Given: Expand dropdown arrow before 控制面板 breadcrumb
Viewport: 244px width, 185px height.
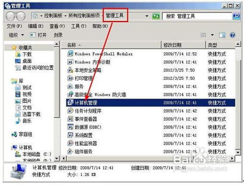Looking at the screenshot, I should pyautogui.click(x=41, y=16).
